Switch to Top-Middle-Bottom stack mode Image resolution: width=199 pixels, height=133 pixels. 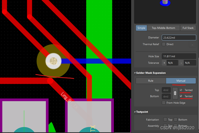[163, 28]
